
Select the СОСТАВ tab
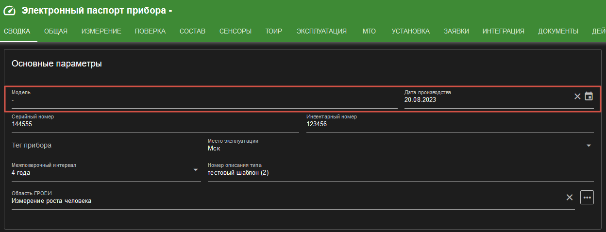point(192,31)
